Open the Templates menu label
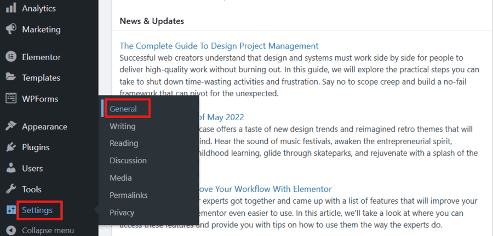 [41, 78]
